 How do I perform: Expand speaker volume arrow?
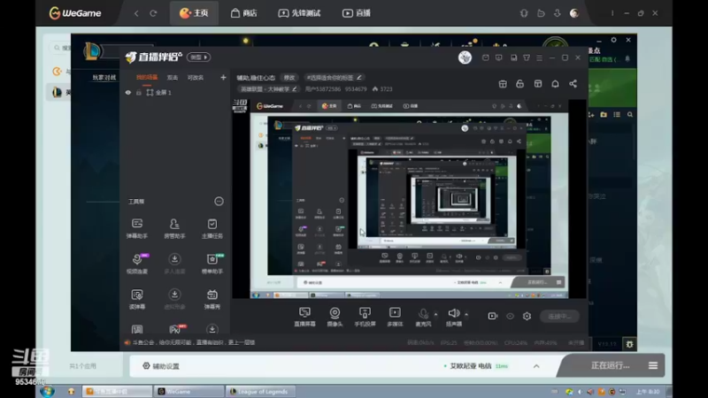coord(466,314)
